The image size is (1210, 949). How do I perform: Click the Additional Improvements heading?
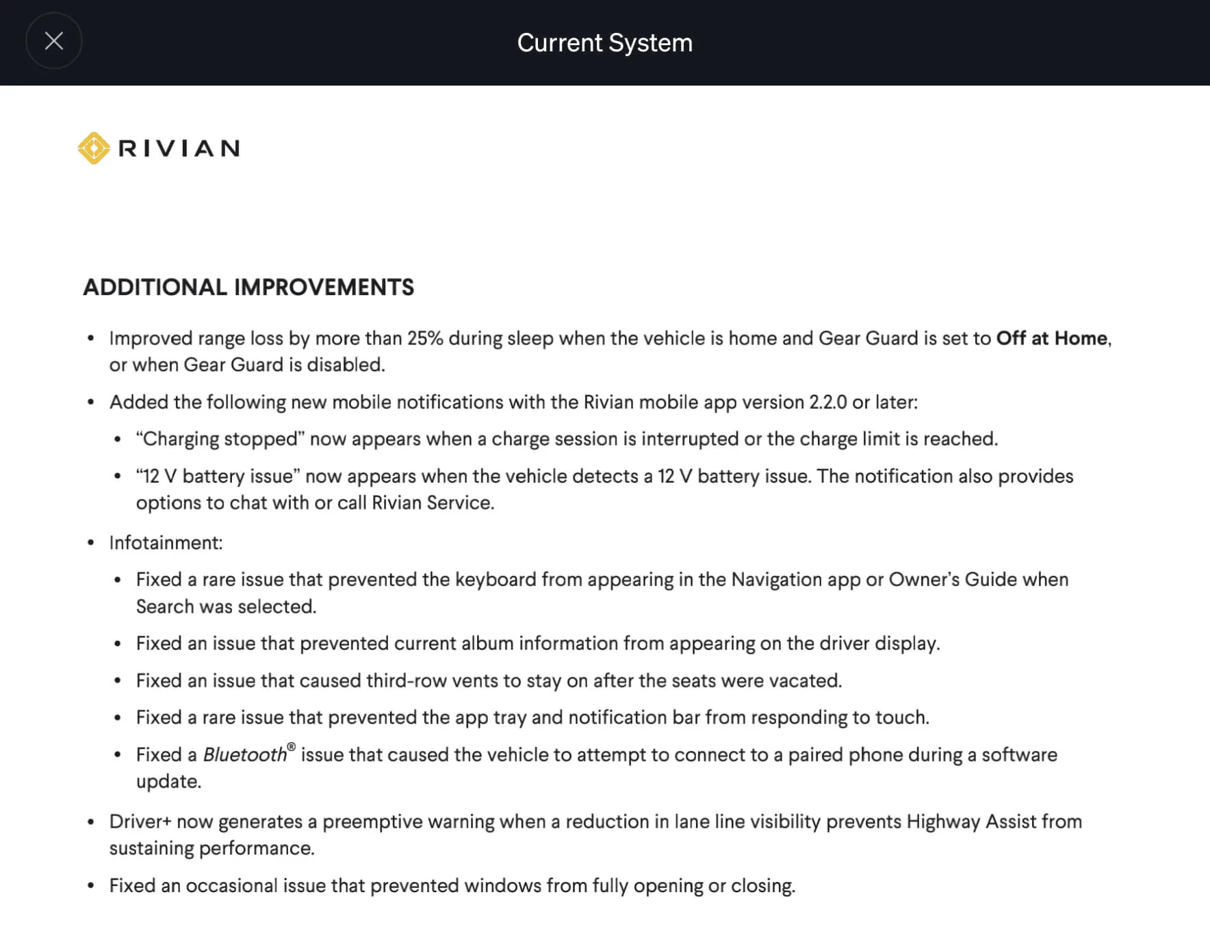[248, 287]
